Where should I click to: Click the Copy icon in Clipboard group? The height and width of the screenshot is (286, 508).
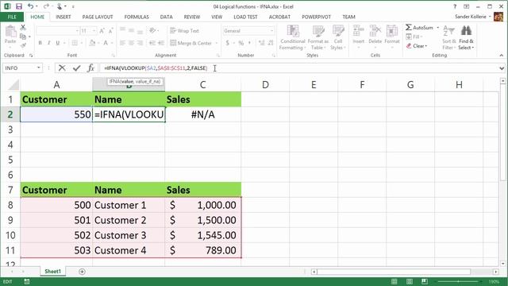pos(23,37)
